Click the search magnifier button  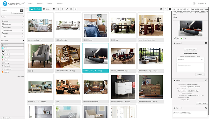22,10
